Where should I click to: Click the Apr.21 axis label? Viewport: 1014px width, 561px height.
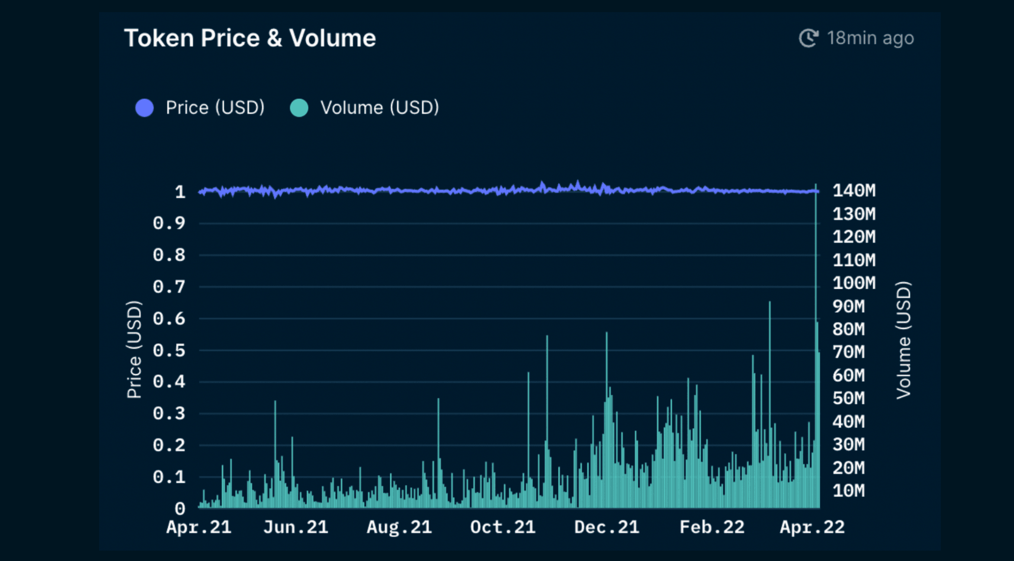[199, 527]
